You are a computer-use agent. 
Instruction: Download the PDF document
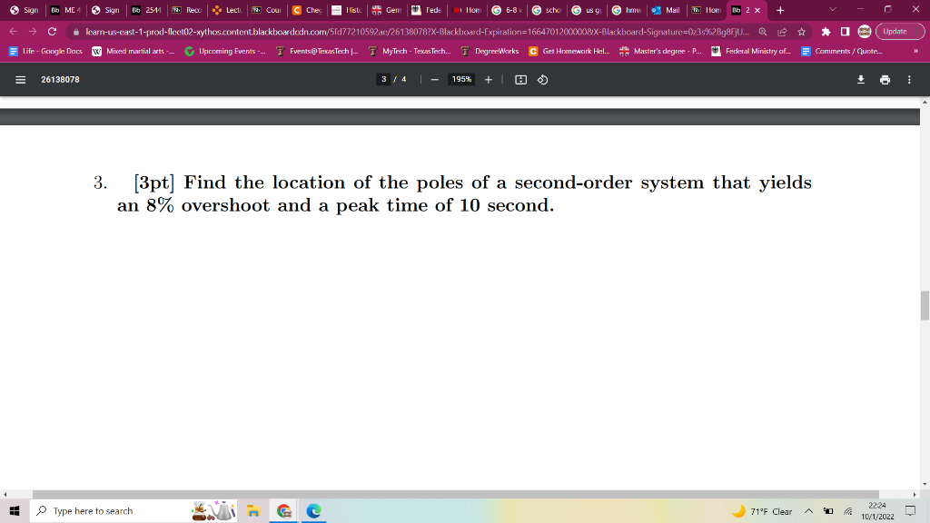coord(861,80)
